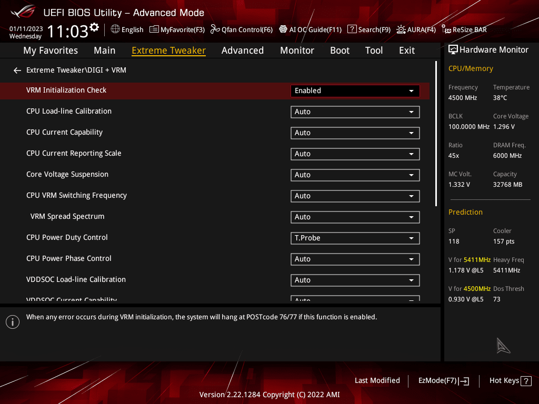Open VRM Initialization Check dropdown
Viewport: 539px width, 404px height.
pos(355,90)
